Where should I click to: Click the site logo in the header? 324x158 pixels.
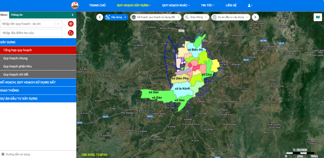point(75,5)
